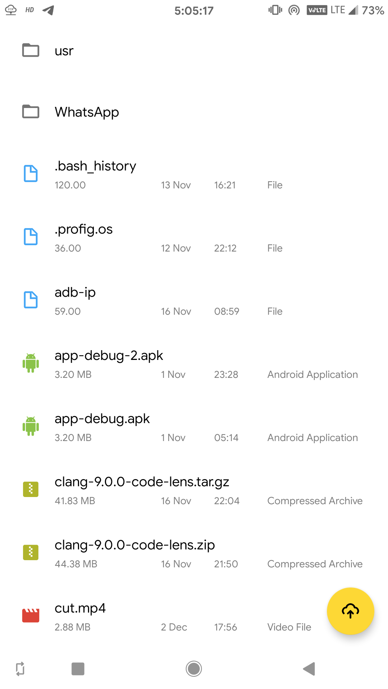Viewport: 388px width, 689px height.
Task: Open the clang-9.0.0-code-lens.zip file name
Action: pyautogui.click(x=135, y=545)
